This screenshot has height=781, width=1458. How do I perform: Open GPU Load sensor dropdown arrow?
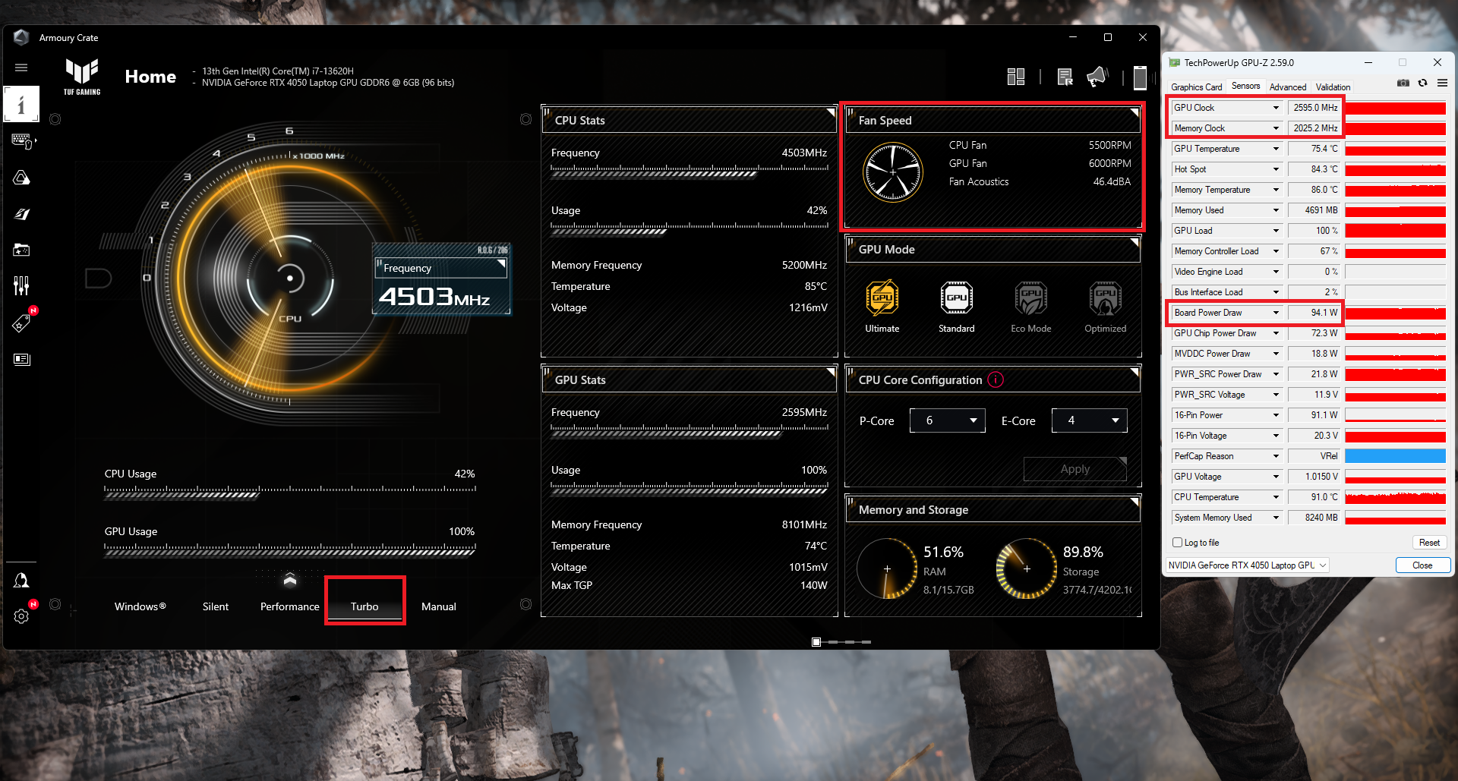click(1276, 231)
